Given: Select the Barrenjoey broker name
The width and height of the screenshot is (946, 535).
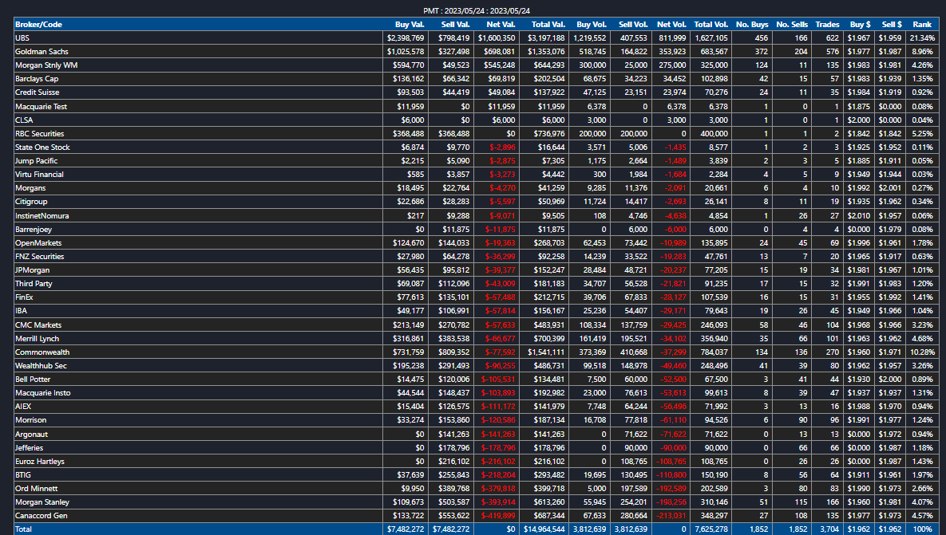Looking at the screenshot, I should [x=34, y=230].
